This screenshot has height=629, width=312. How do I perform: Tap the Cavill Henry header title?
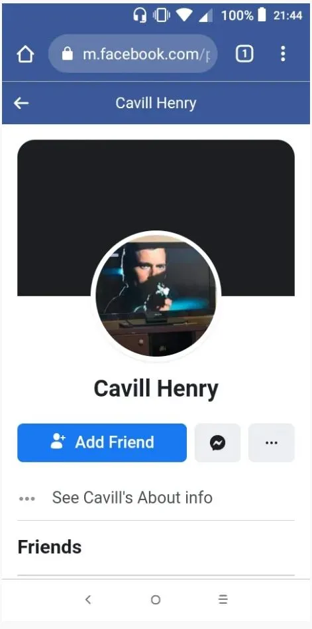156,103
